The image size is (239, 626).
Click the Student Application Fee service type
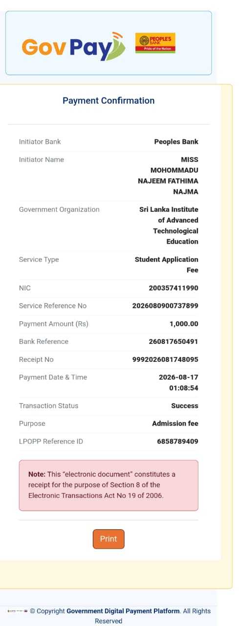[x=167, y=265]
